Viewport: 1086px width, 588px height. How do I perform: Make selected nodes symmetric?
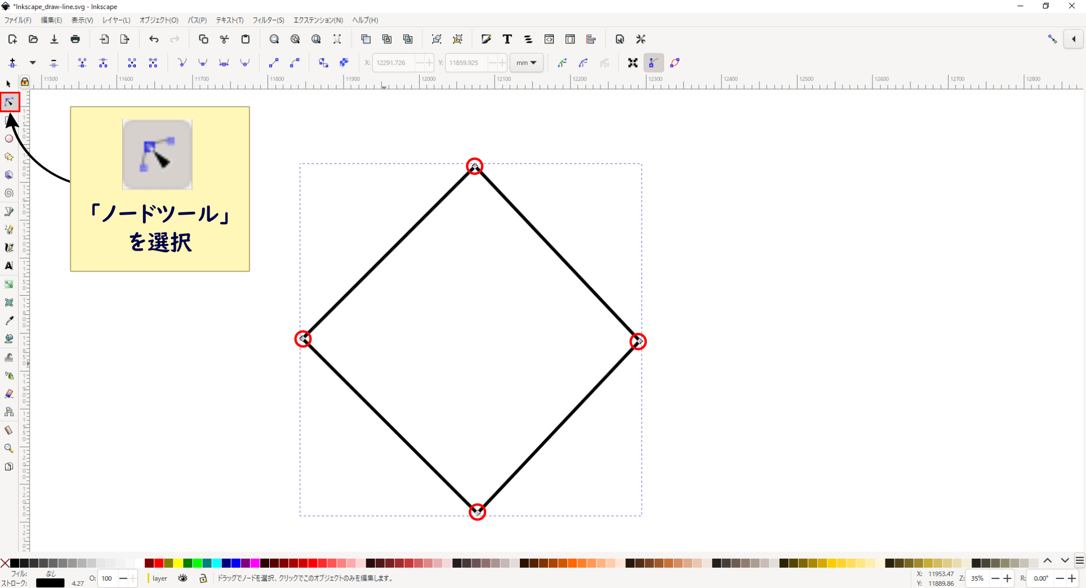224,63
